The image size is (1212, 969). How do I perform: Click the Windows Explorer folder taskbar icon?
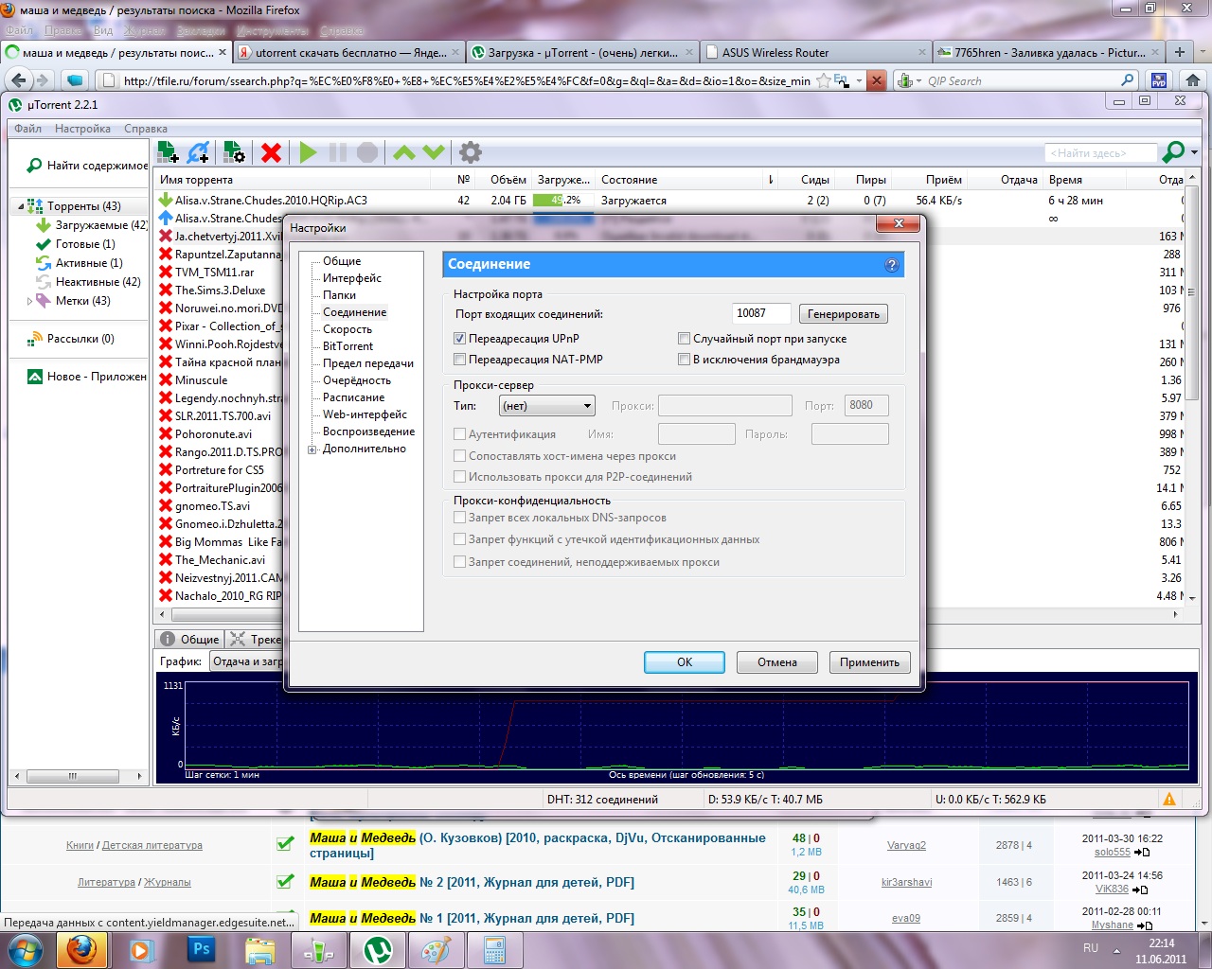click(x=259, y=950)
